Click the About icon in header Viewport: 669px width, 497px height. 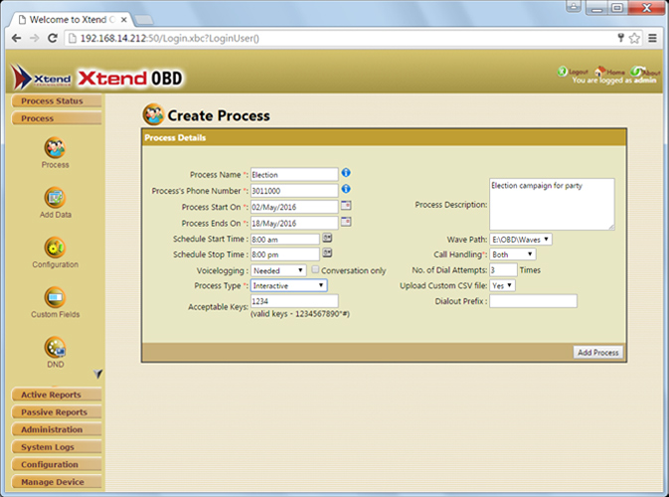pos(636,71)
